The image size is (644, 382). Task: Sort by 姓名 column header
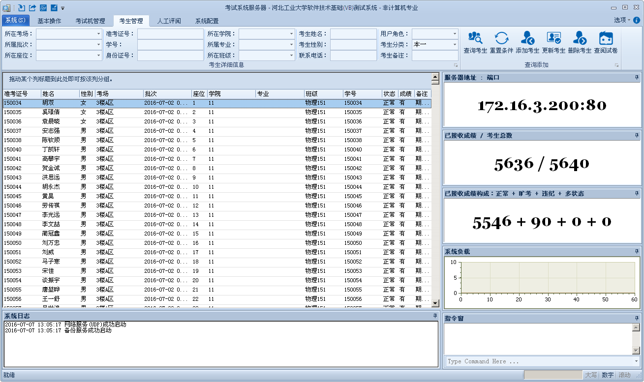point(60,94)
